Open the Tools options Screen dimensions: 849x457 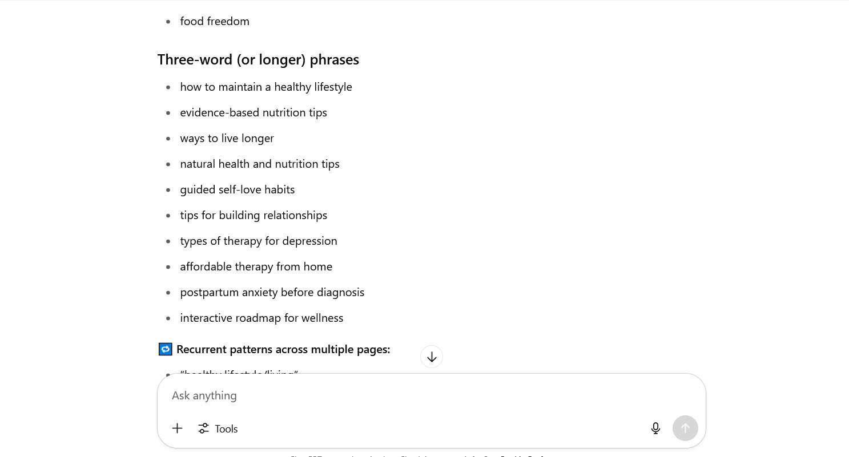(x=218, y=428)
